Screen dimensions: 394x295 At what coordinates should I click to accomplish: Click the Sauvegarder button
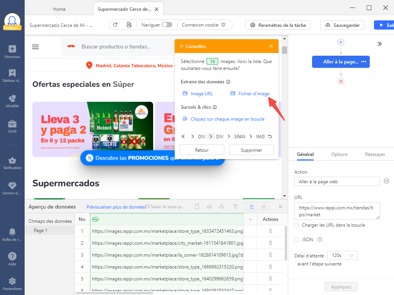pos(342,25)
